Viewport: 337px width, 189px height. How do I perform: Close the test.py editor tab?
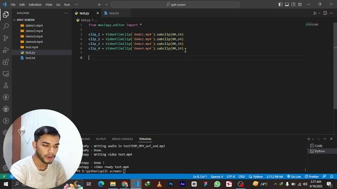(97, 13)
